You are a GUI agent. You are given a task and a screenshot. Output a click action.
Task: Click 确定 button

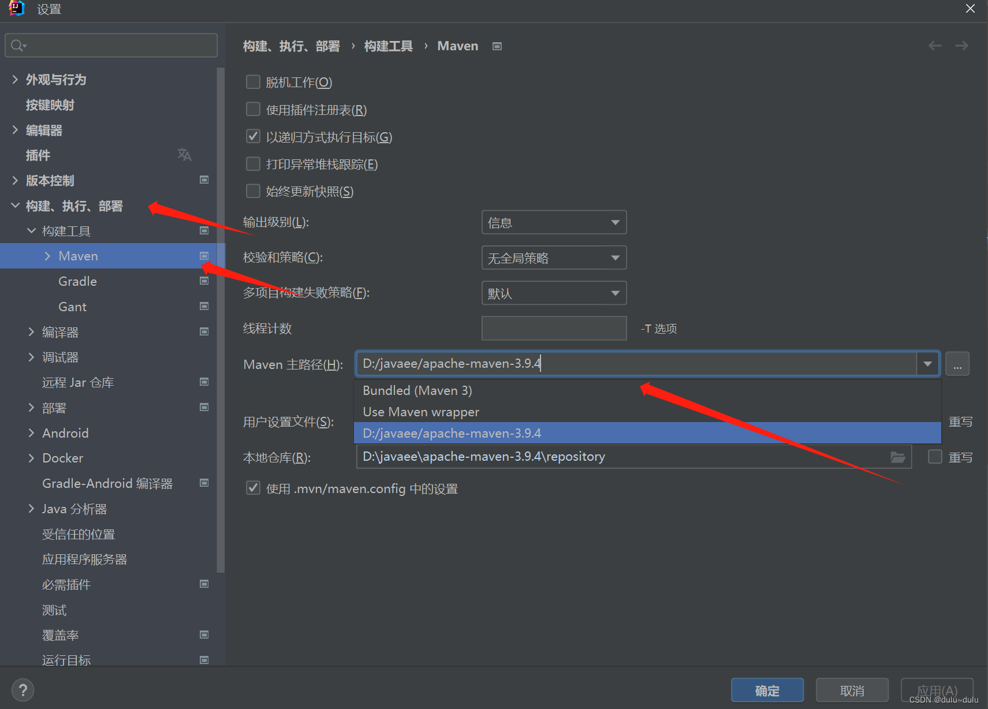(x=767, y=690)
